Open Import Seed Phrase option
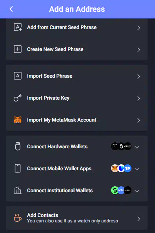This screenshot has width=155, height=233. [x=77, y=76]
